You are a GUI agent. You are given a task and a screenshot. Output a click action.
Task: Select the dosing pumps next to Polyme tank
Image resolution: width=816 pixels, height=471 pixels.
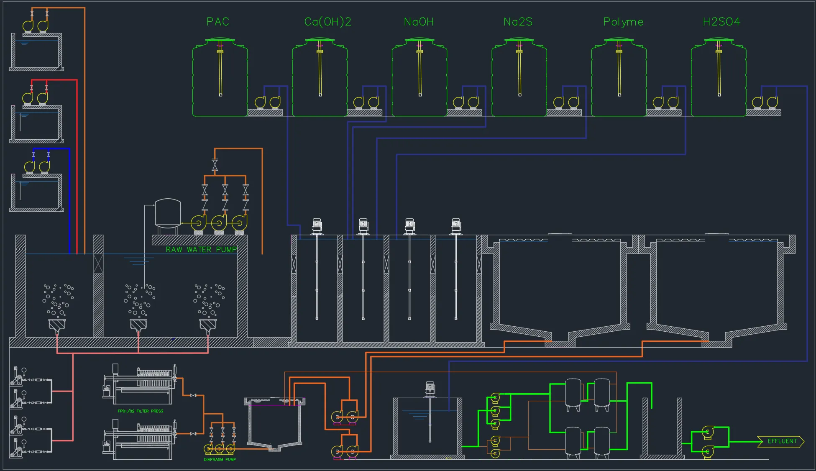tap(665, 102)
